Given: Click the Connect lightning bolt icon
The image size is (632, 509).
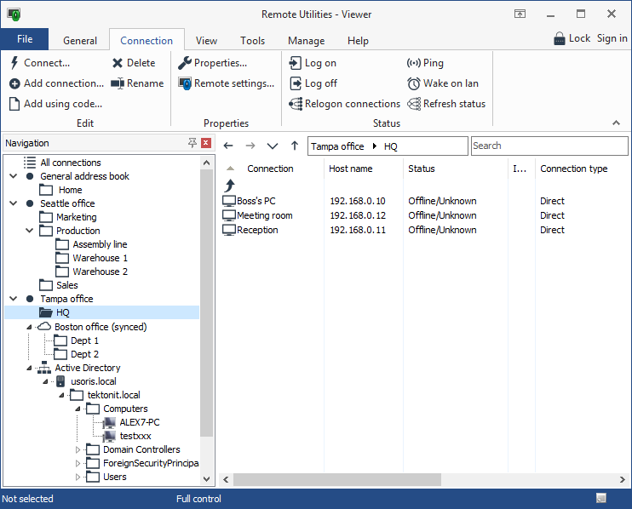Looking at the screenshot, I should pyautogui.click(x=14, y=63).
